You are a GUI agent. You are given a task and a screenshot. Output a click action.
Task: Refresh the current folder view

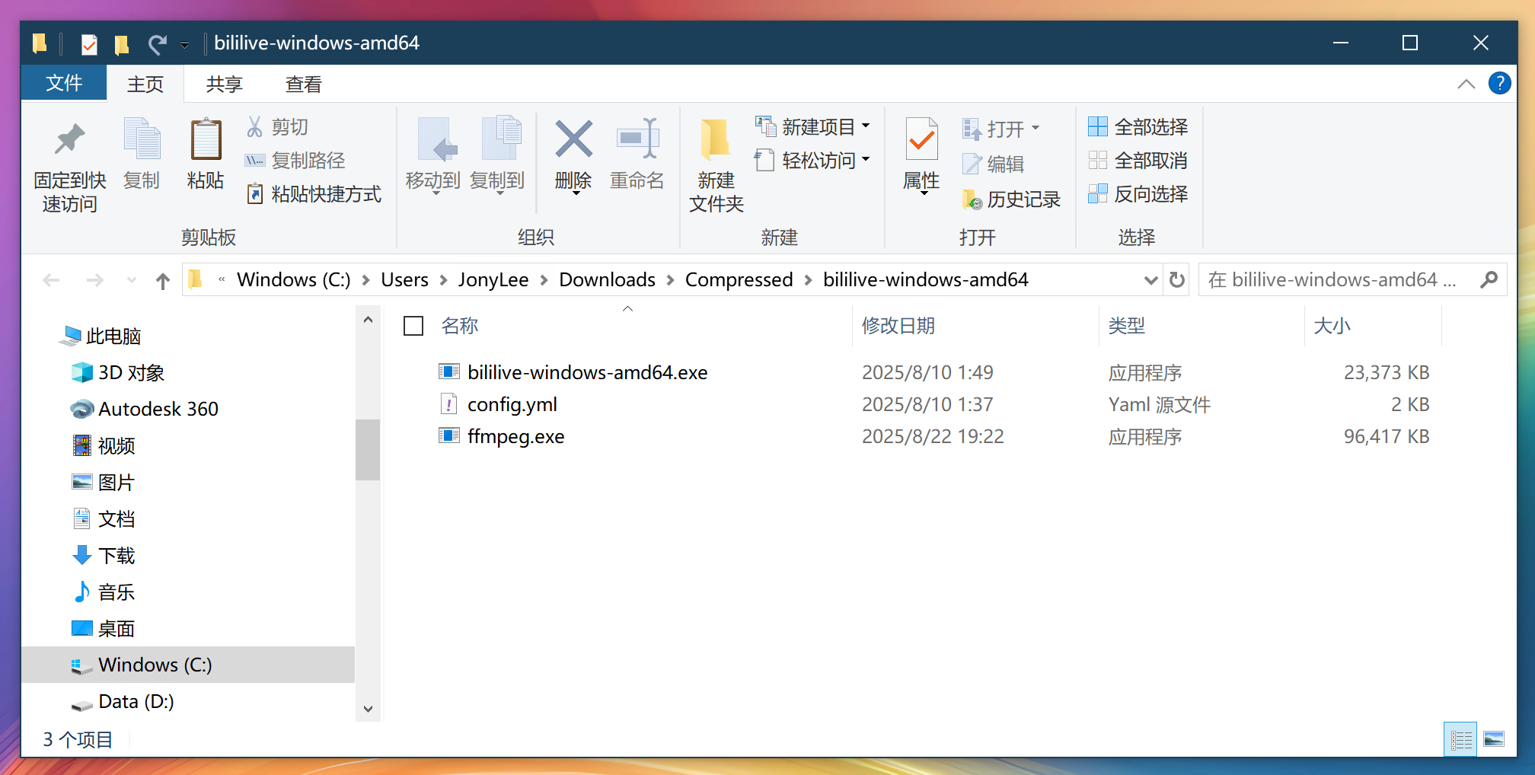(1177, 280)
